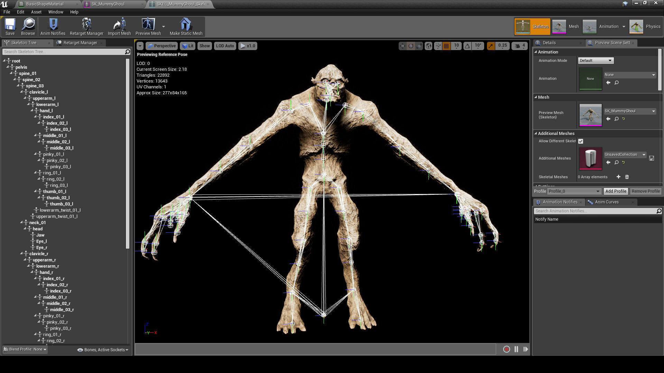
Task: Collapse the Additional Meshes section
Action: click(x=536, y=133)
